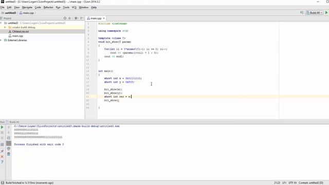The image size is (329, 185).
Task: Open the Navigate menu
Action: point(27,7)
